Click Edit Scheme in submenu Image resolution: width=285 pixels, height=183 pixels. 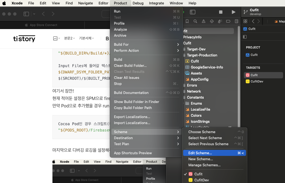pos(214,153)
